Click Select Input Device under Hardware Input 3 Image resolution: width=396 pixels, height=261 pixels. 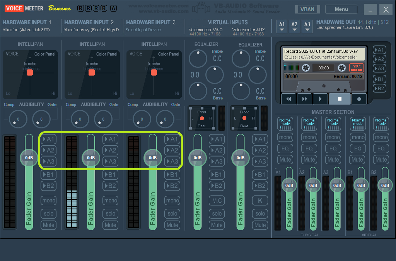(143, 30)
